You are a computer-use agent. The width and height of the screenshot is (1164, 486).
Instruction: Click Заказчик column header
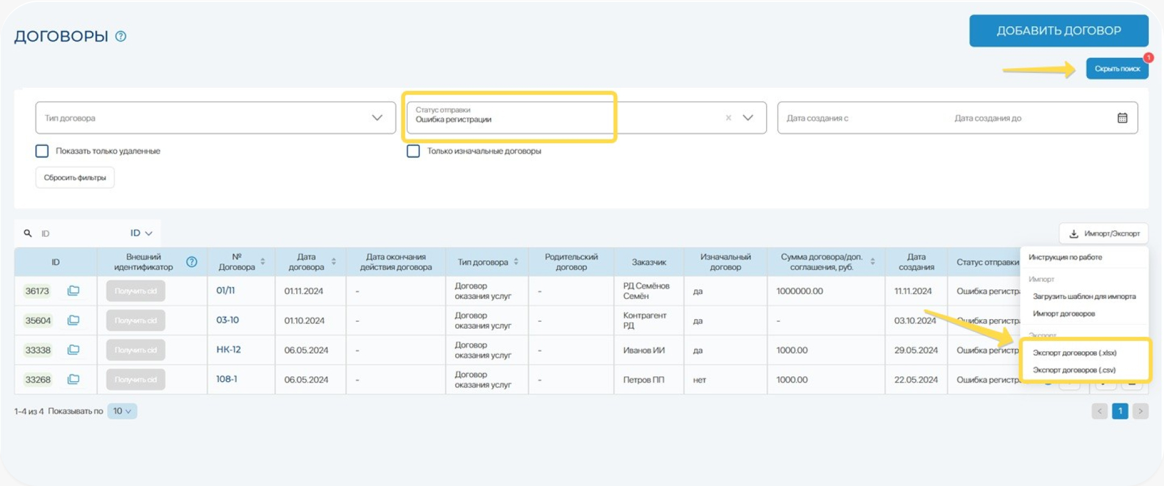(x=649, y=262)
